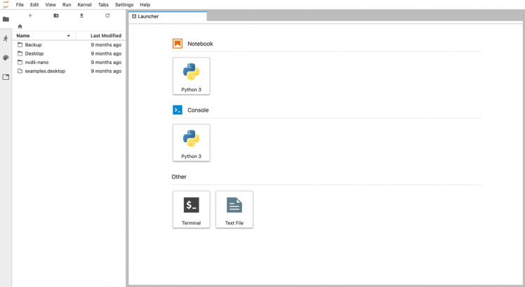525x287 pixels.
Task: Create a new folder in file browser
Action: [56, 15]
